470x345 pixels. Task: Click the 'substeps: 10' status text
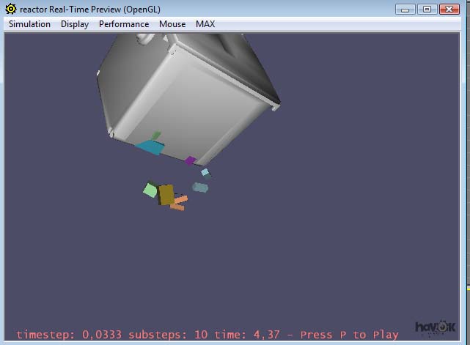click(168, 335)
